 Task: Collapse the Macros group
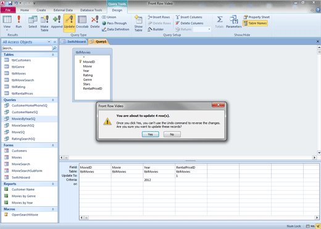tap(53, 209)
